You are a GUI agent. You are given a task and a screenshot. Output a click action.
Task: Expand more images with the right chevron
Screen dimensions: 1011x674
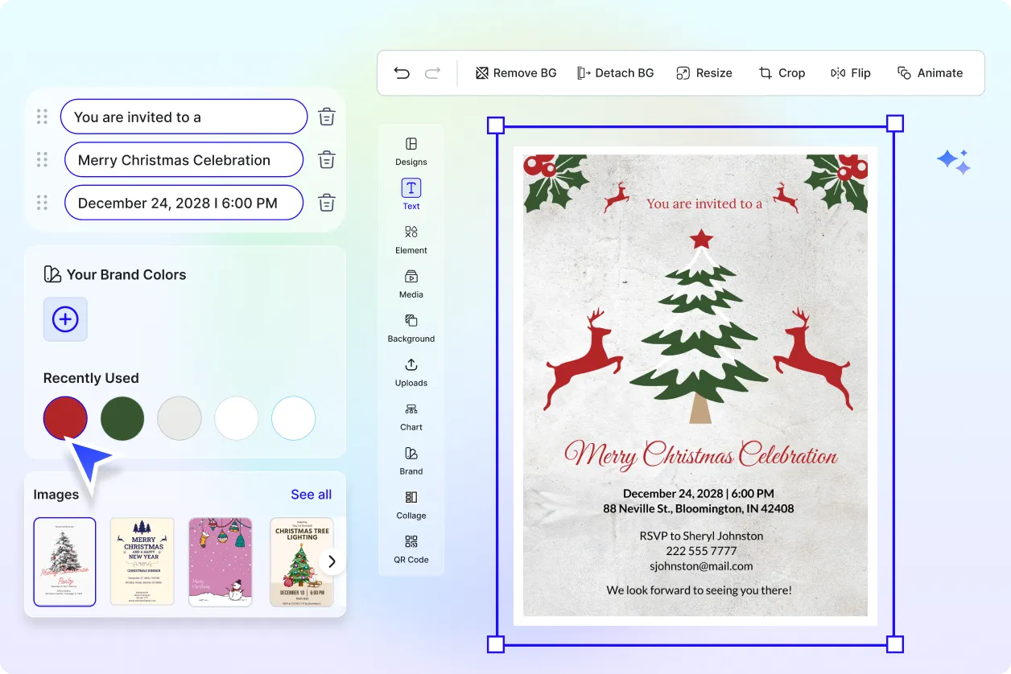point(331,561)
